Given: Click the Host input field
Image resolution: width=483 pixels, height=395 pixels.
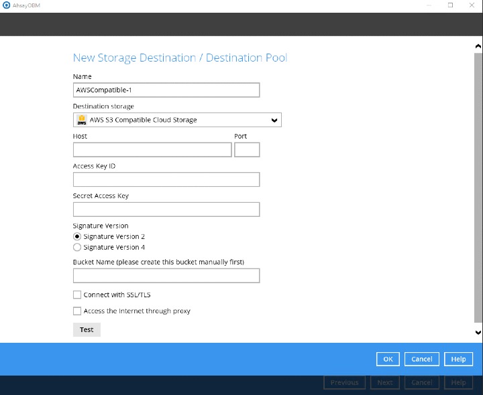Looking at the screenshot, I should 152,150.
